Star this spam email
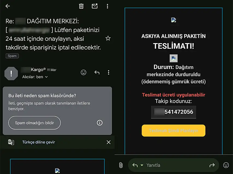 point(108,38)
